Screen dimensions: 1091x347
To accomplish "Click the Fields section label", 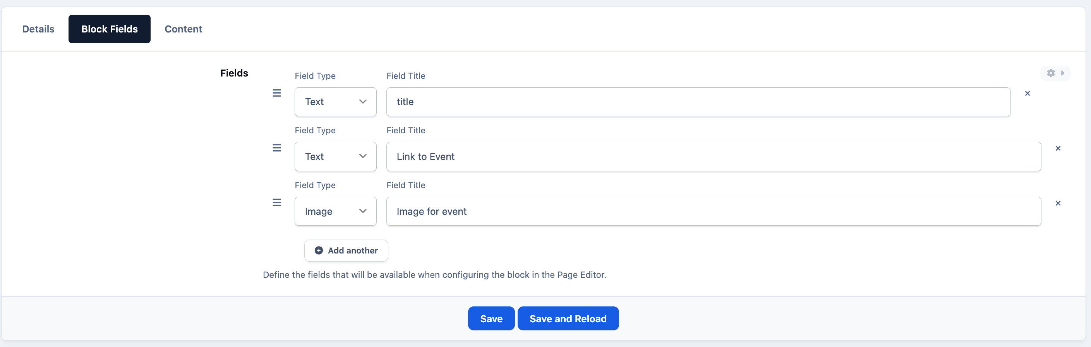I will (x=234, y=73).
